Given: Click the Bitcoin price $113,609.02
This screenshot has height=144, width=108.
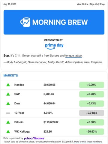Looking at the screenshot, I should (x=51, y=122).
